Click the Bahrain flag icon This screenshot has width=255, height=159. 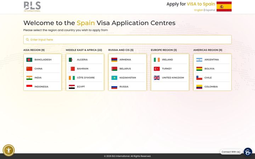point(72,69)
